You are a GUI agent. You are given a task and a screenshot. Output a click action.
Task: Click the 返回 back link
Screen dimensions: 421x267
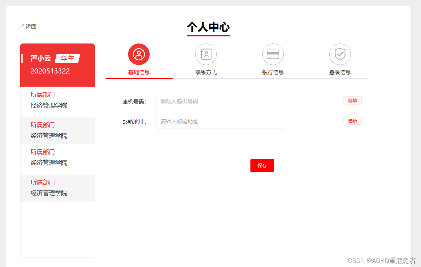point(28,26)
